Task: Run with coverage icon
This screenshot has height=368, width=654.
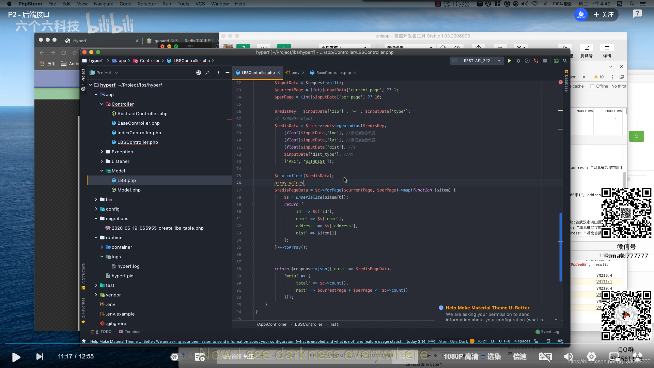Action: (527, 61)
